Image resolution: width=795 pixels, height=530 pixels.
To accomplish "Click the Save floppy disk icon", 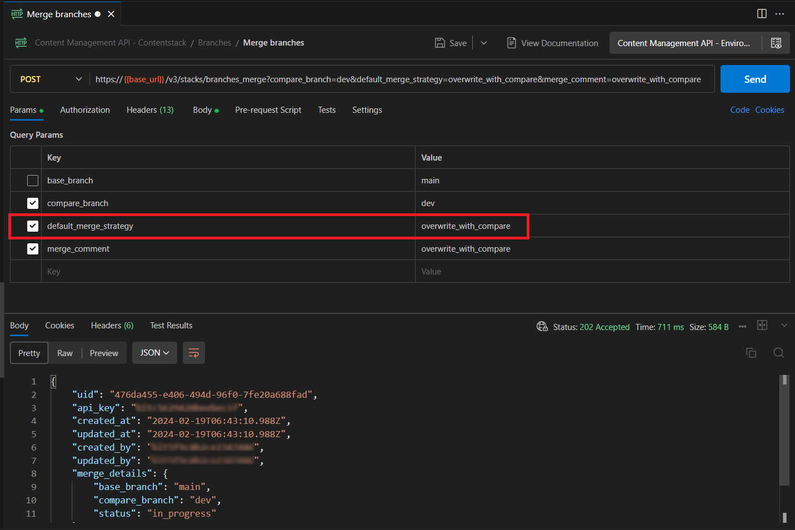I will (x=440, y=43).
